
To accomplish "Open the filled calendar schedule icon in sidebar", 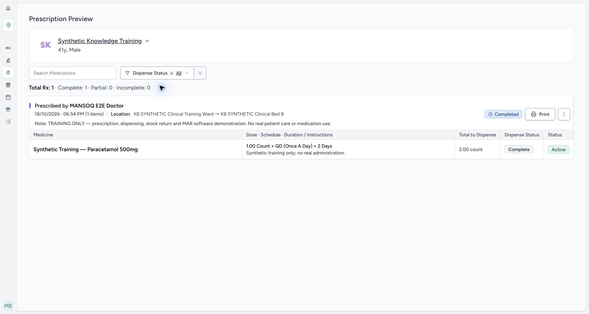I will point(8,109).
